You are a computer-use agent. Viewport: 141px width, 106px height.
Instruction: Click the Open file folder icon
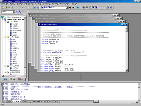tap(6, 7)
